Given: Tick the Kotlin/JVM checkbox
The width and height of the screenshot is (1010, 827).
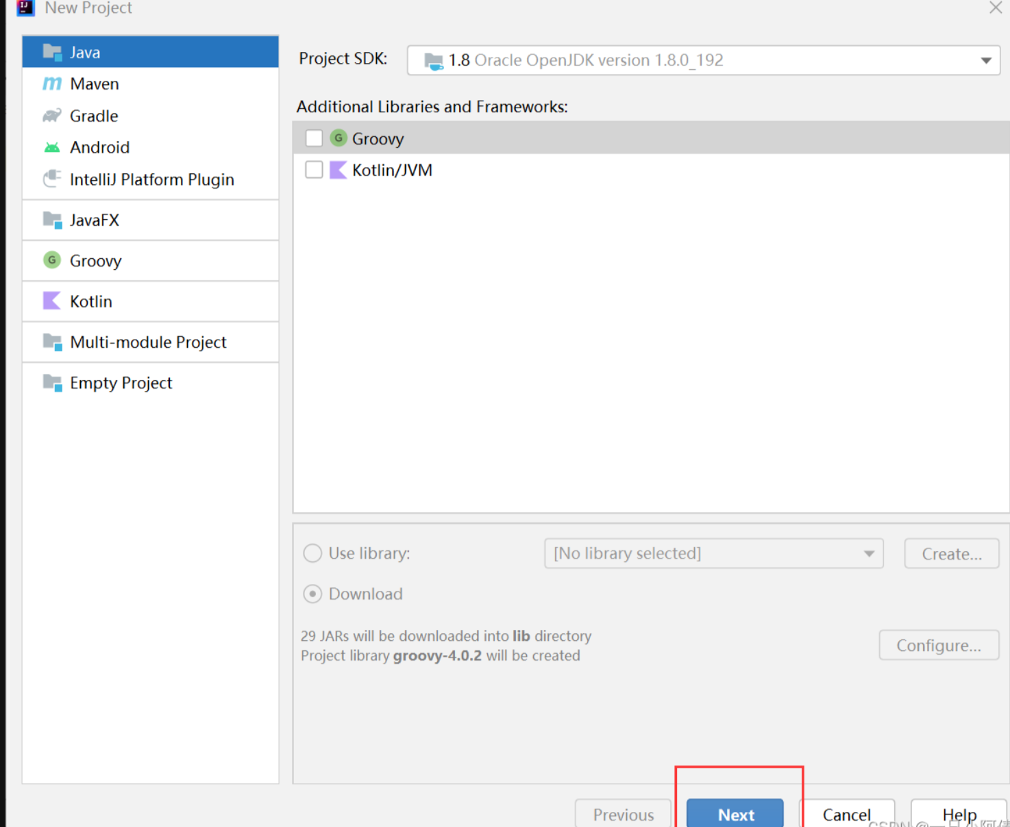Looking at the screenshot, I should coord(314,170).
